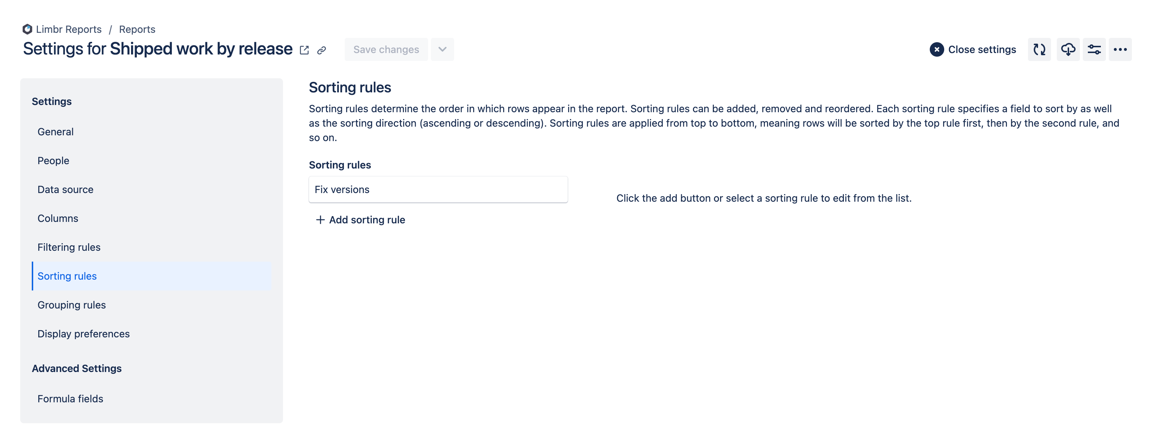Click the overflow menu (three dots) icon
Screen dimensions: 1155x442
1122,49
